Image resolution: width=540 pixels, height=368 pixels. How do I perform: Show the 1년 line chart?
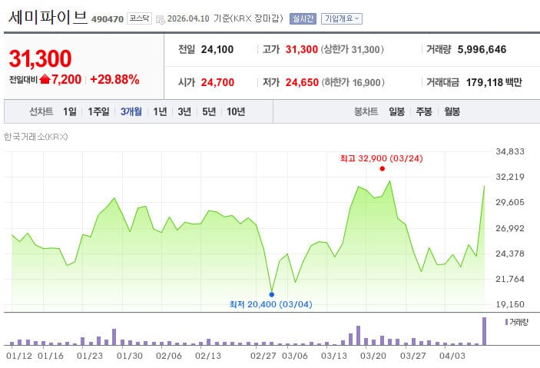click(x=160, y=111)
